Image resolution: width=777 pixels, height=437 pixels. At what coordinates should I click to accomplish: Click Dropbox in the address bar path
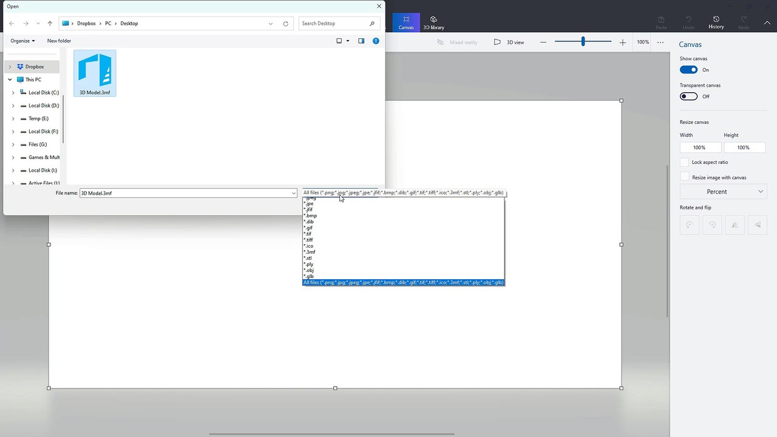click(86, 23)
